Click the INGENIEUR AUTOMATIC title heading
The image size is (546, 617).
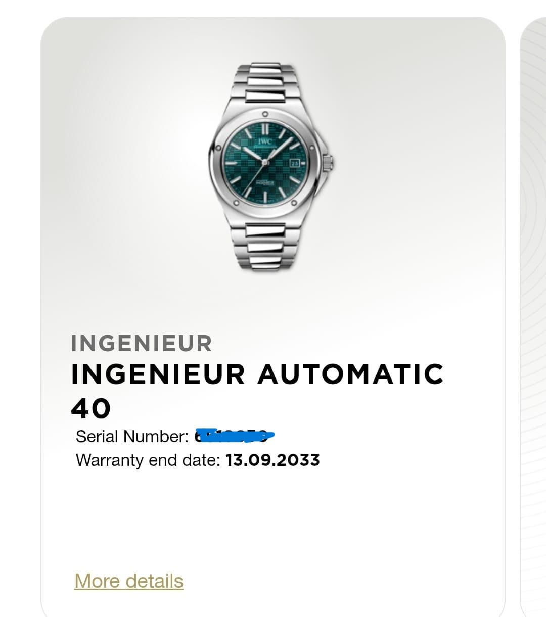click(x=257, y=374)
